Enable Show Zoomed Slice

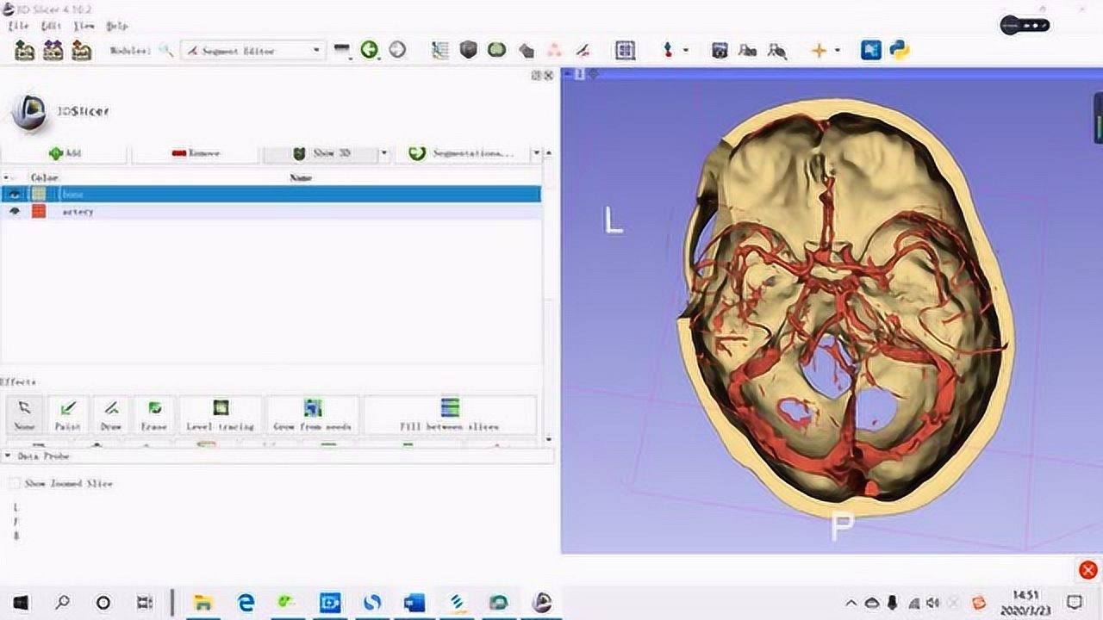click(x=14, y=484)
